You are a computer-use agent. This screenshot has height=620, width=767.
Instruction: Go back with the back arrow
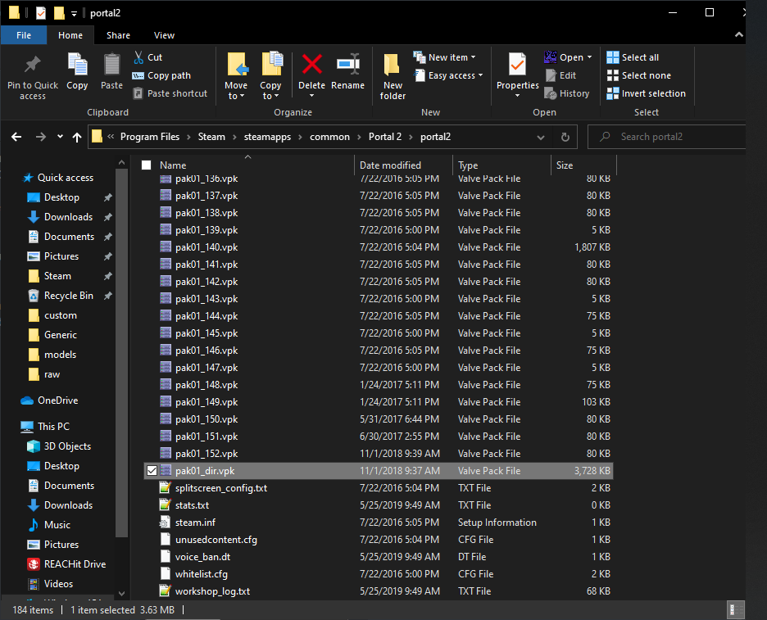point(16,137)
